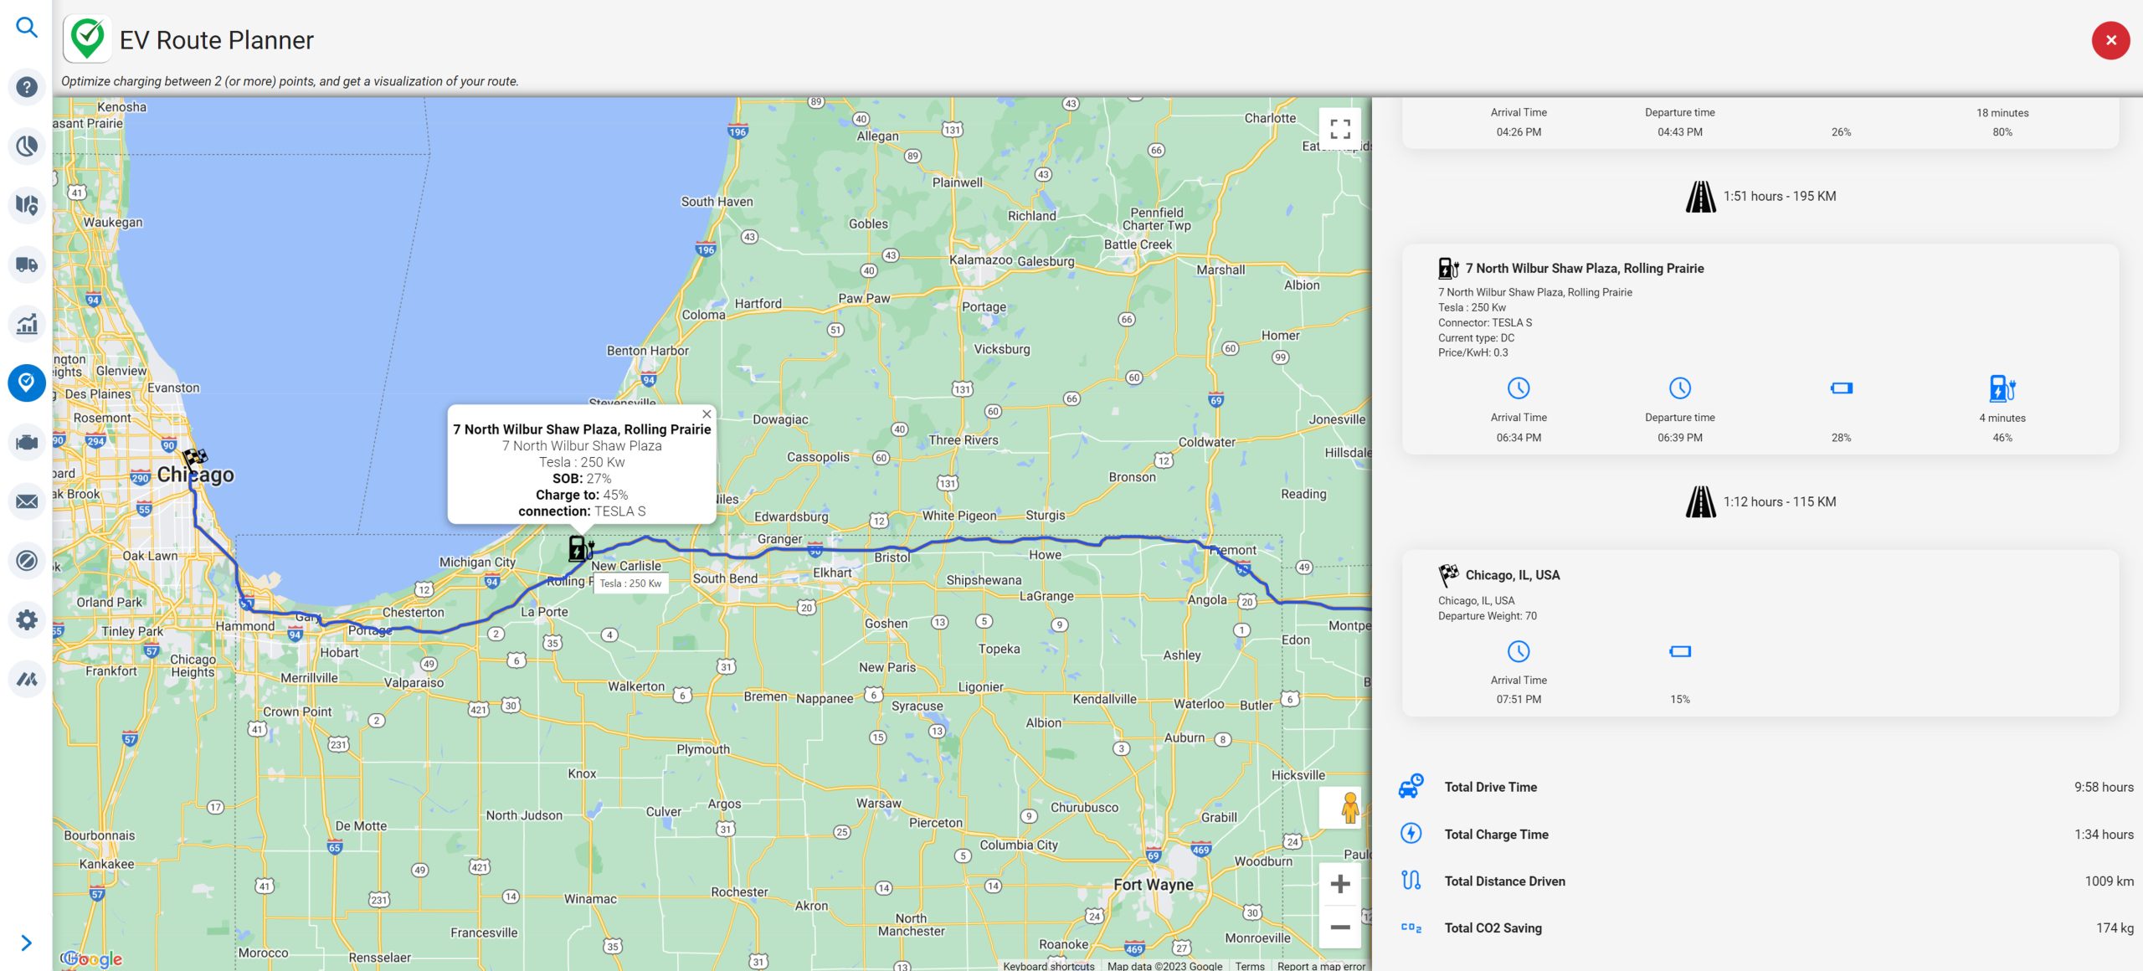Click the 'Connector: TESLA S' line
The height and width of the screenshot is (971, 2143).
click(1484, 323)
